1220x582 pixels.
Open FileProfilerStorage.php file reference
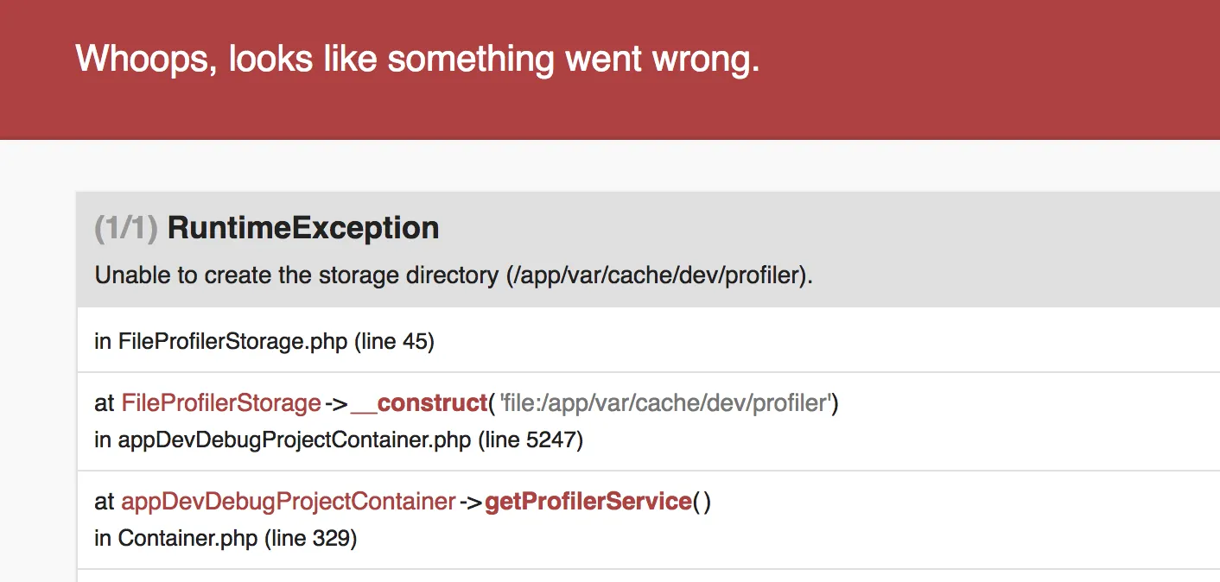tap(233, 342)
